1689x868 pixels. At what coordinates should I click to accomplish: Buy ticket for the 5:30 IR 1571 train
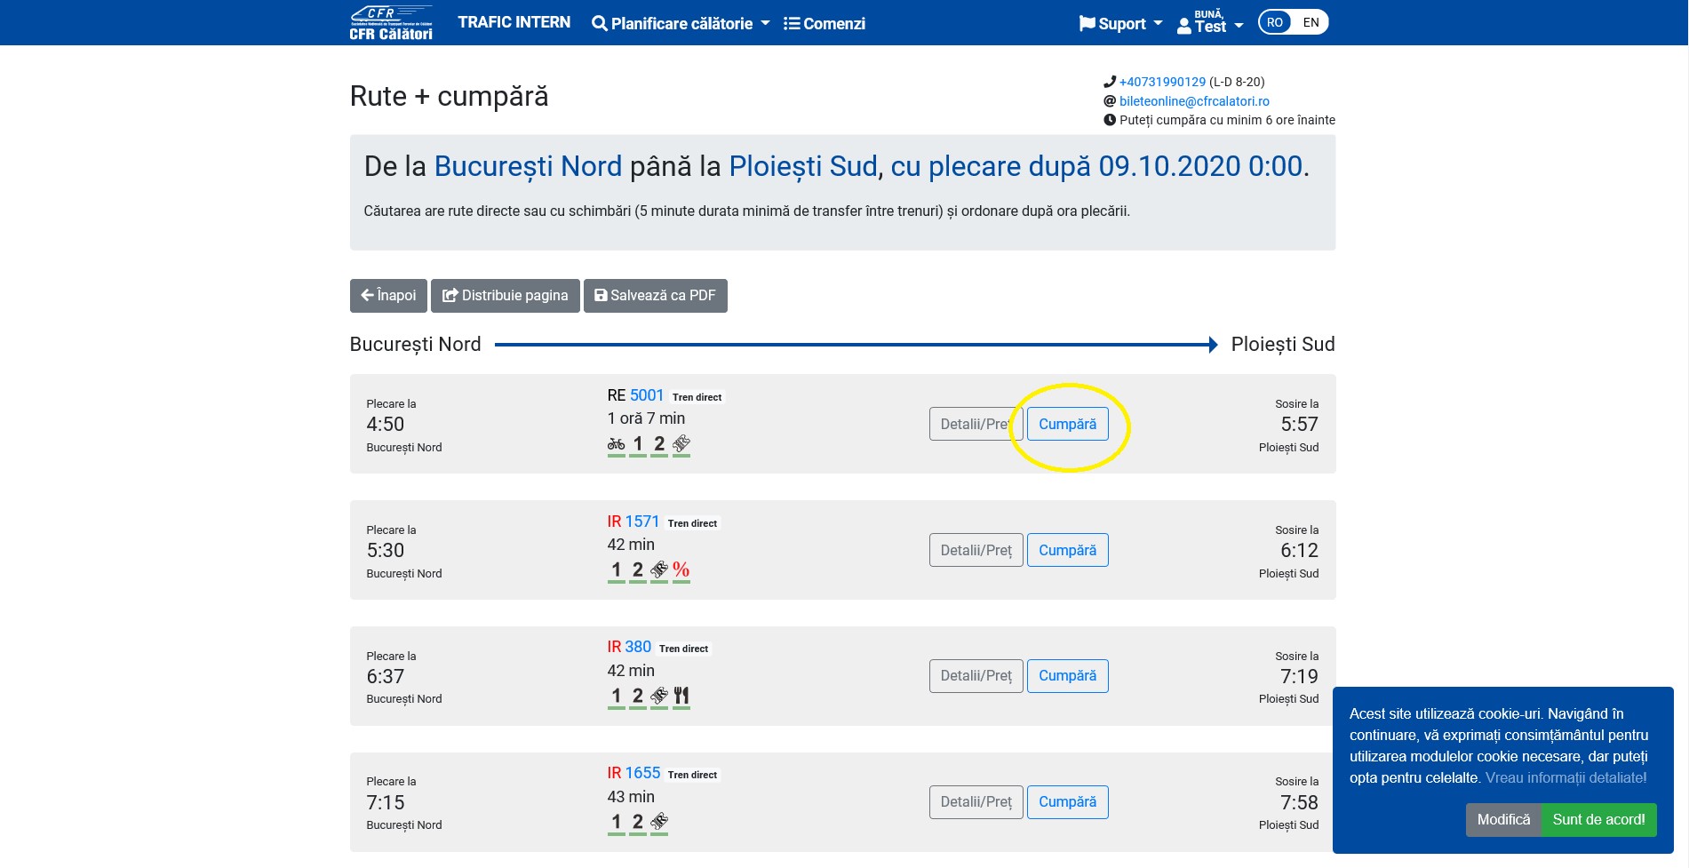1068,550
